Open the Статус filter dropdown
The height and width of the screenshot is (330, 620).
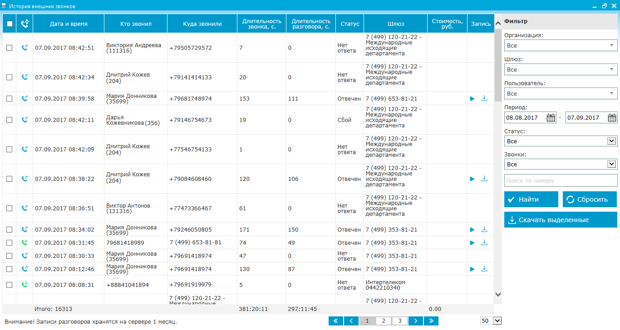point(561,141)
